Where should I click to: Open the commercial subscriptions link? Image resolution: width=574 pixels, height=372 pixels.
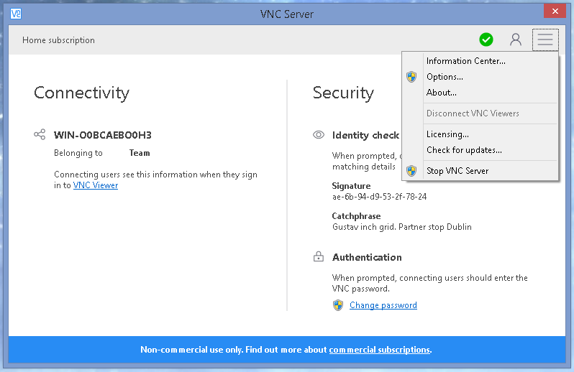click(x=379, y=350)
